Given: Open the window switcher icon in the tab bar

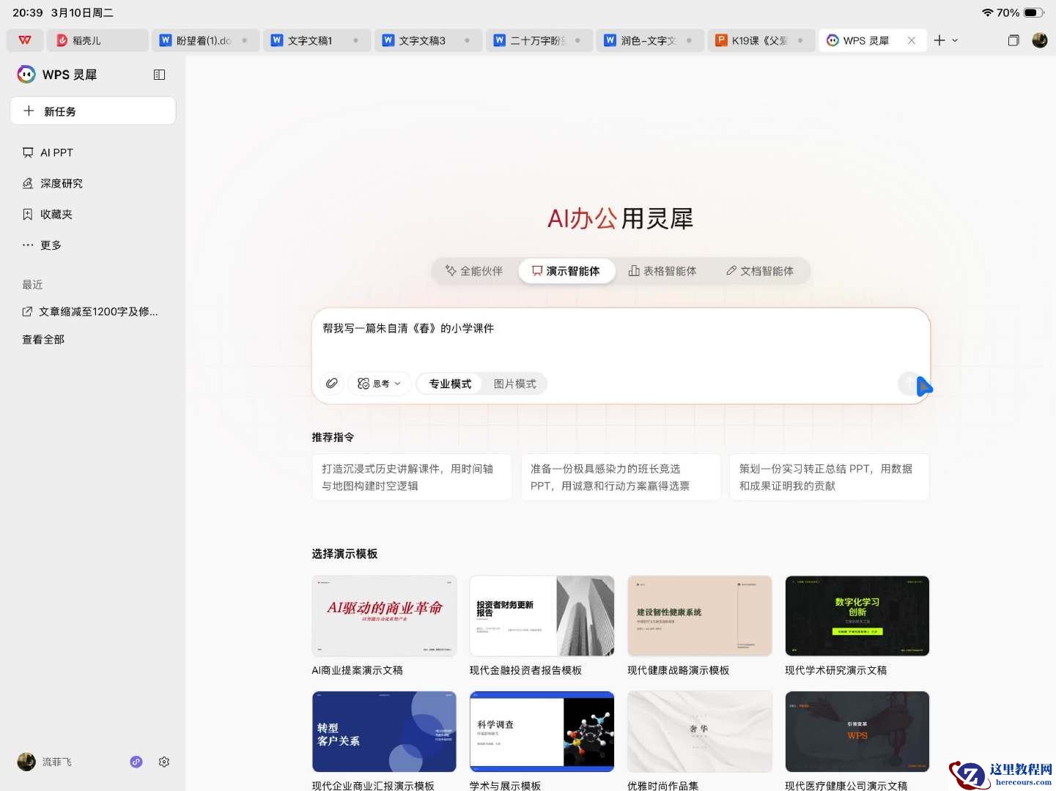Looking at the screenshot, I should coord(1013,40).
